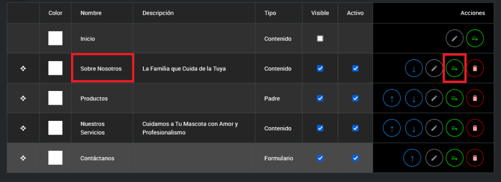Uncheck Visible for Contáctanos

[320, 158]
